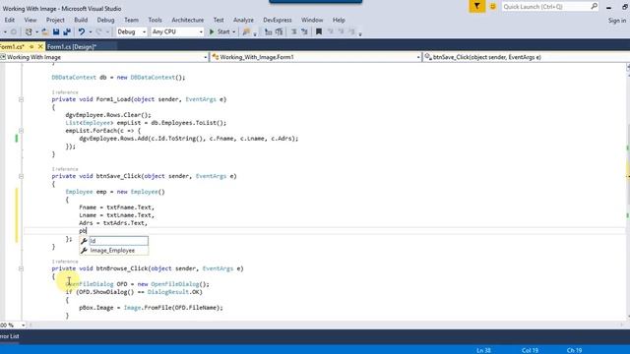
Task: Collapse the Form1_Load method outline
Action: click(21, 99)
